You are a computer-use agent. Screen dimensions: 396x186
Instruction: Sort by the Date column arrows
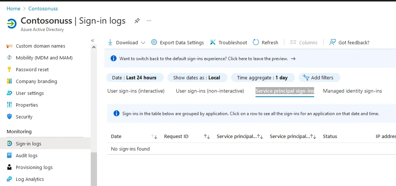click(154, 137)
